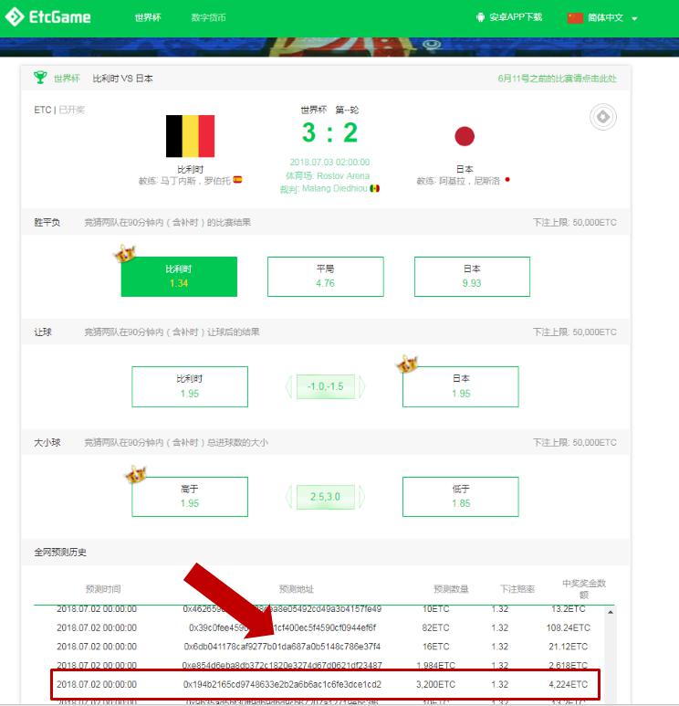Pick the 日本 handicap bet at 1.95
The width and height of the screenshot is (679, 706).
tap(460, 386)
